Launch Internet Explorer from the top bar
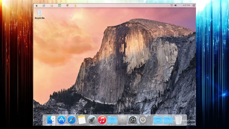 coord(44,5)
